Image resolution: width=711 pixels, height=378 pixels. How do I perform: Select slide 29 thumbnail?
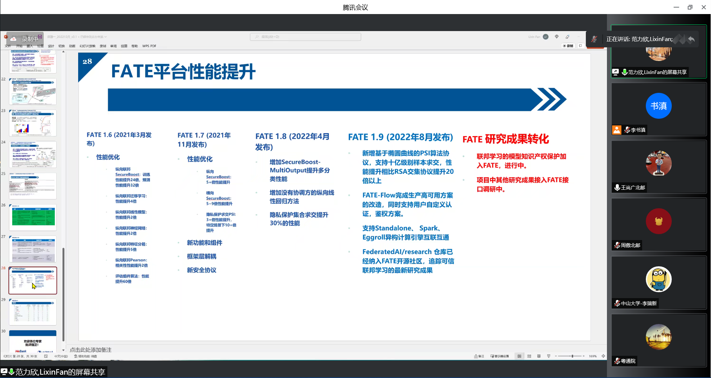click(33, 312)
